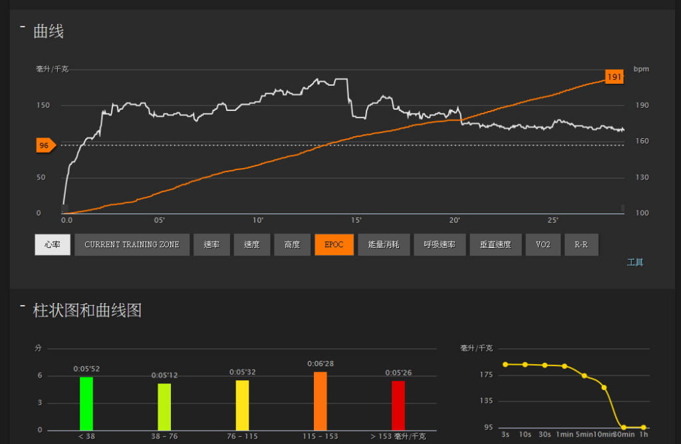This screenshot has width=681, height=444.
Task: Click the orange 191 value marker
Action: click(x=614, y=77)
